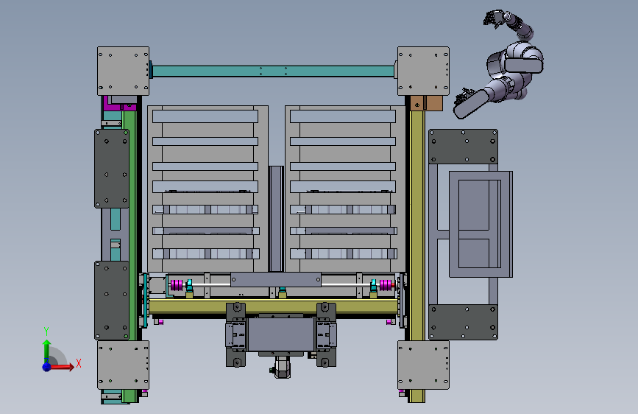Select the upper dark plate on left side
Screen dimensions: 638x414
[112, 169]
